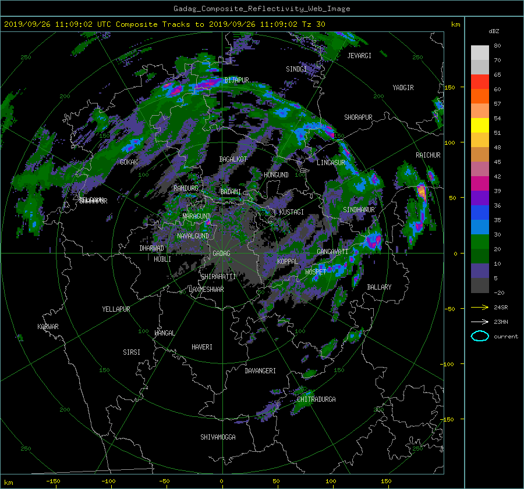Click the HUNGUND city label
This screenshot has height=489, width=524.
click(x=276, y=175)
